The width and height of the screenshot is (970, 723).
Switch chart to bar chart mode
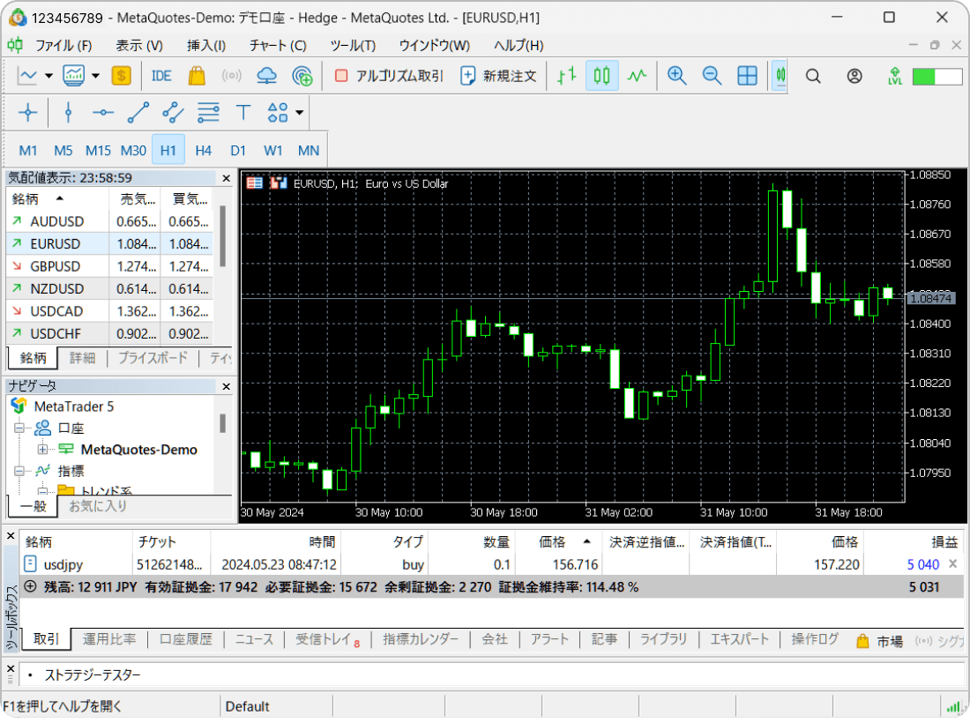[567, 76]
